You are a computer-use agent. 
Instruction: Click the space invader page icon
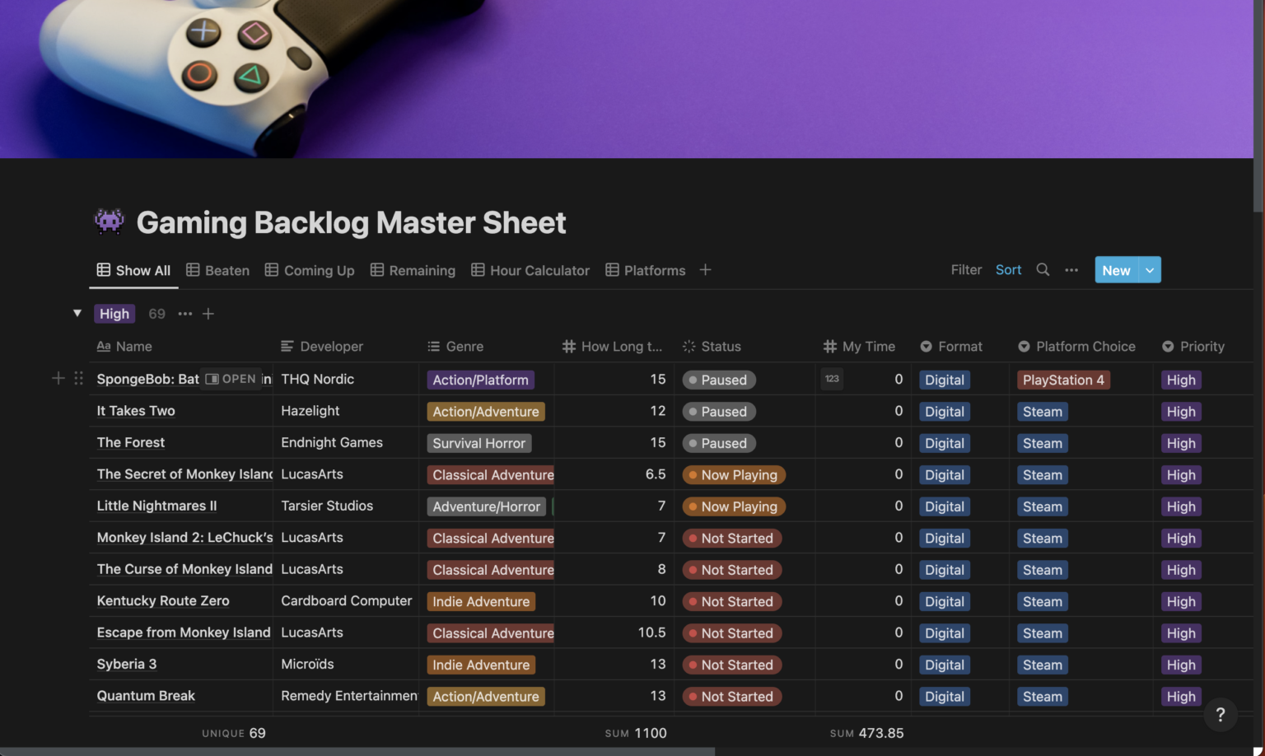(109, 221)
